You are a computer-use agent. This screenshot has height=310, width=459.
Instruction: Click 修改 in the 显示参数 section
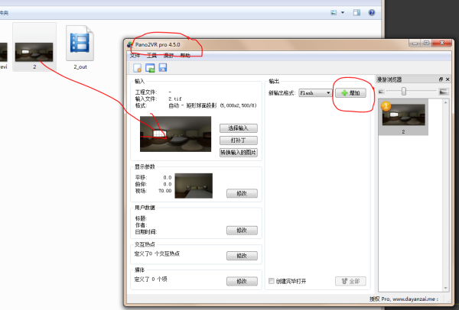point(242,193)
